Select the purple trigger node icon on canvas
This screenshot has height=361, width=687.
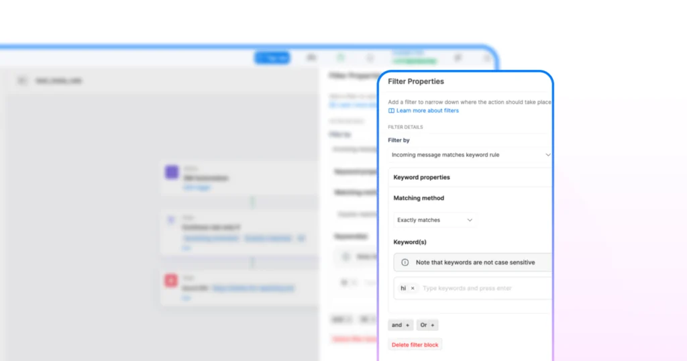172,172
